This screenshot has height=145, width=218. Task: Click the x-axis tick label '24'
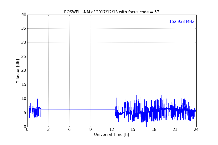[196, 130]
